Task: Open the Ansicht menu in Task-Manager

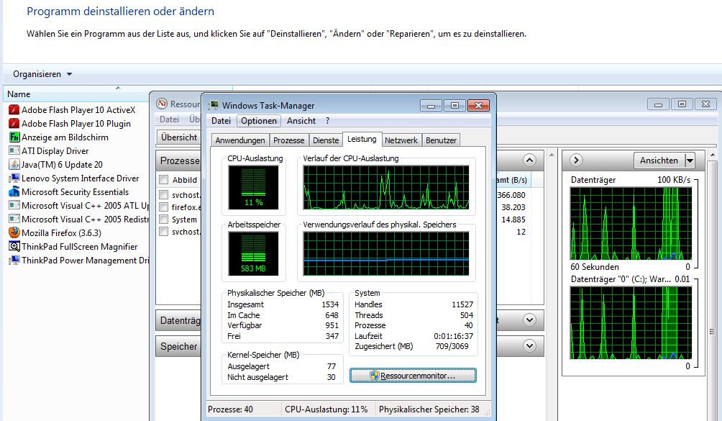Action: (x=301, y=121)
